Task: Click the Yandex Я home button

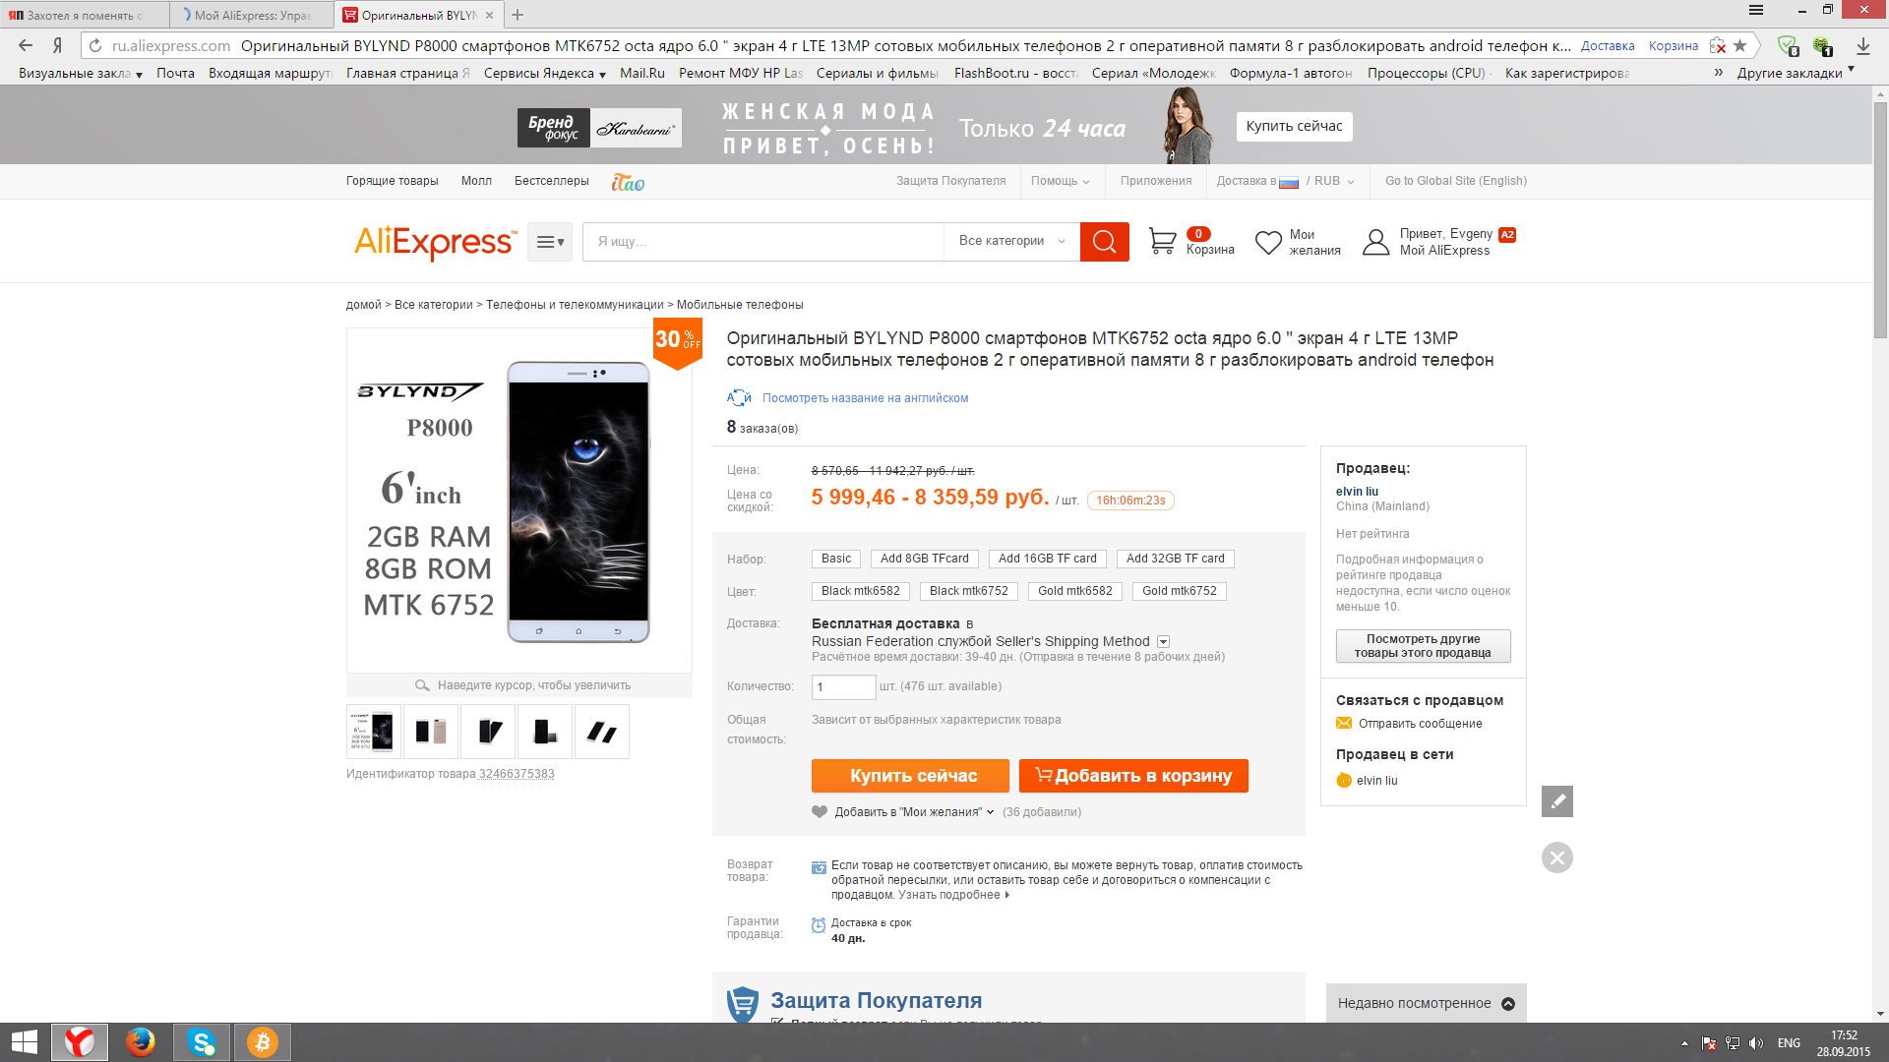Action: pos(58,45)
